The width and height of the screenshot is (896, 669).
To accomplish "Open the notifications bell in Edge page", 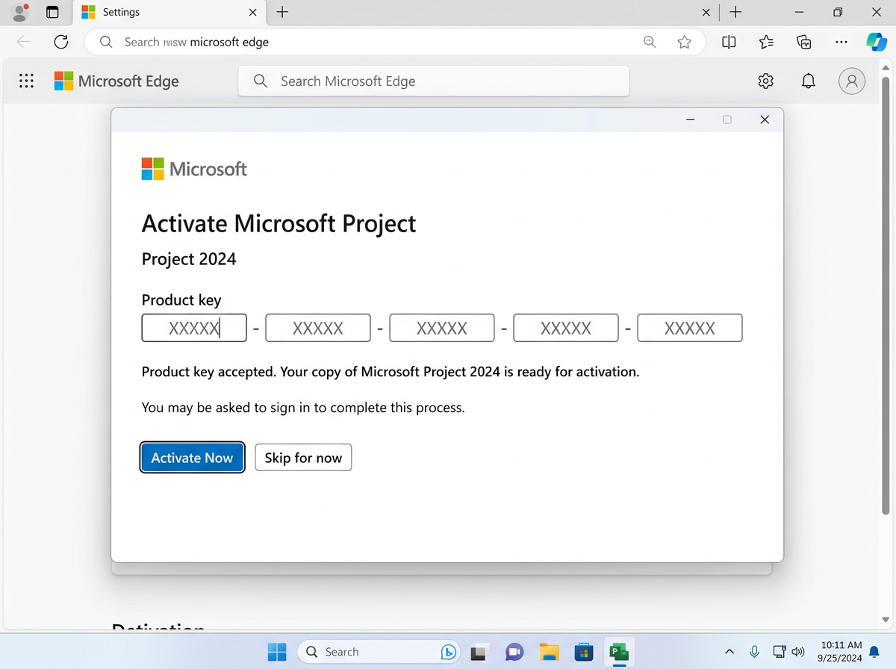I will point(808,81).
